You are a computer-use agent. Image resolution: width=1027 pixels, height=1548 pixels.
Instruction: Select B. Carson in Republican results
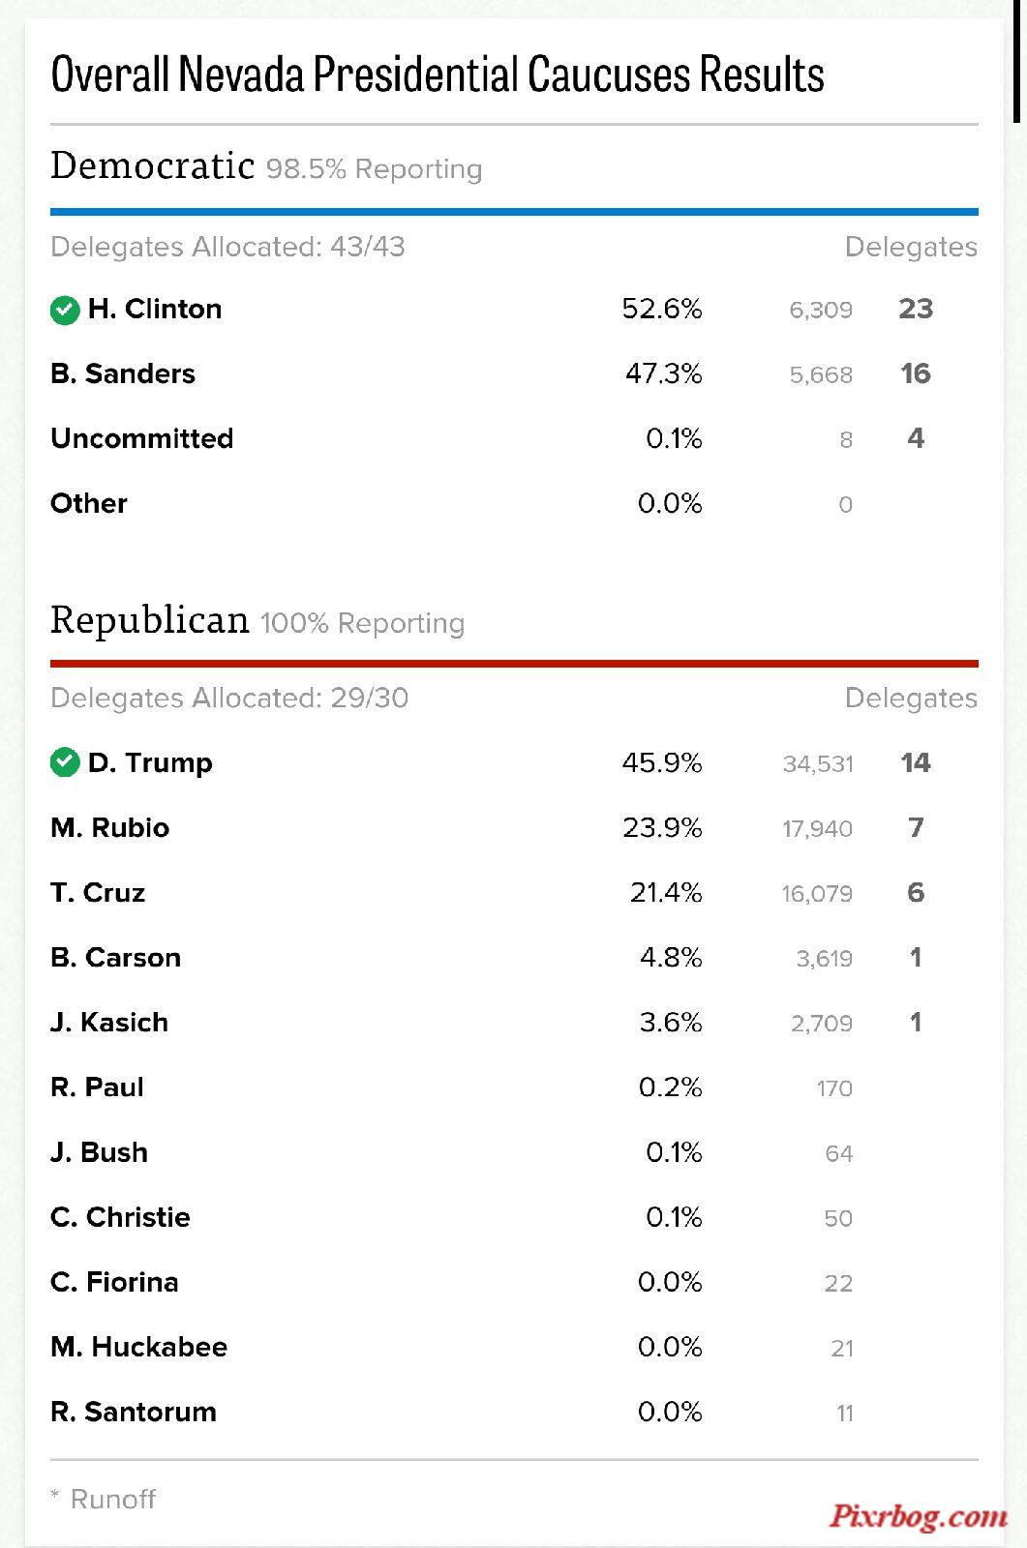(116, 957)
